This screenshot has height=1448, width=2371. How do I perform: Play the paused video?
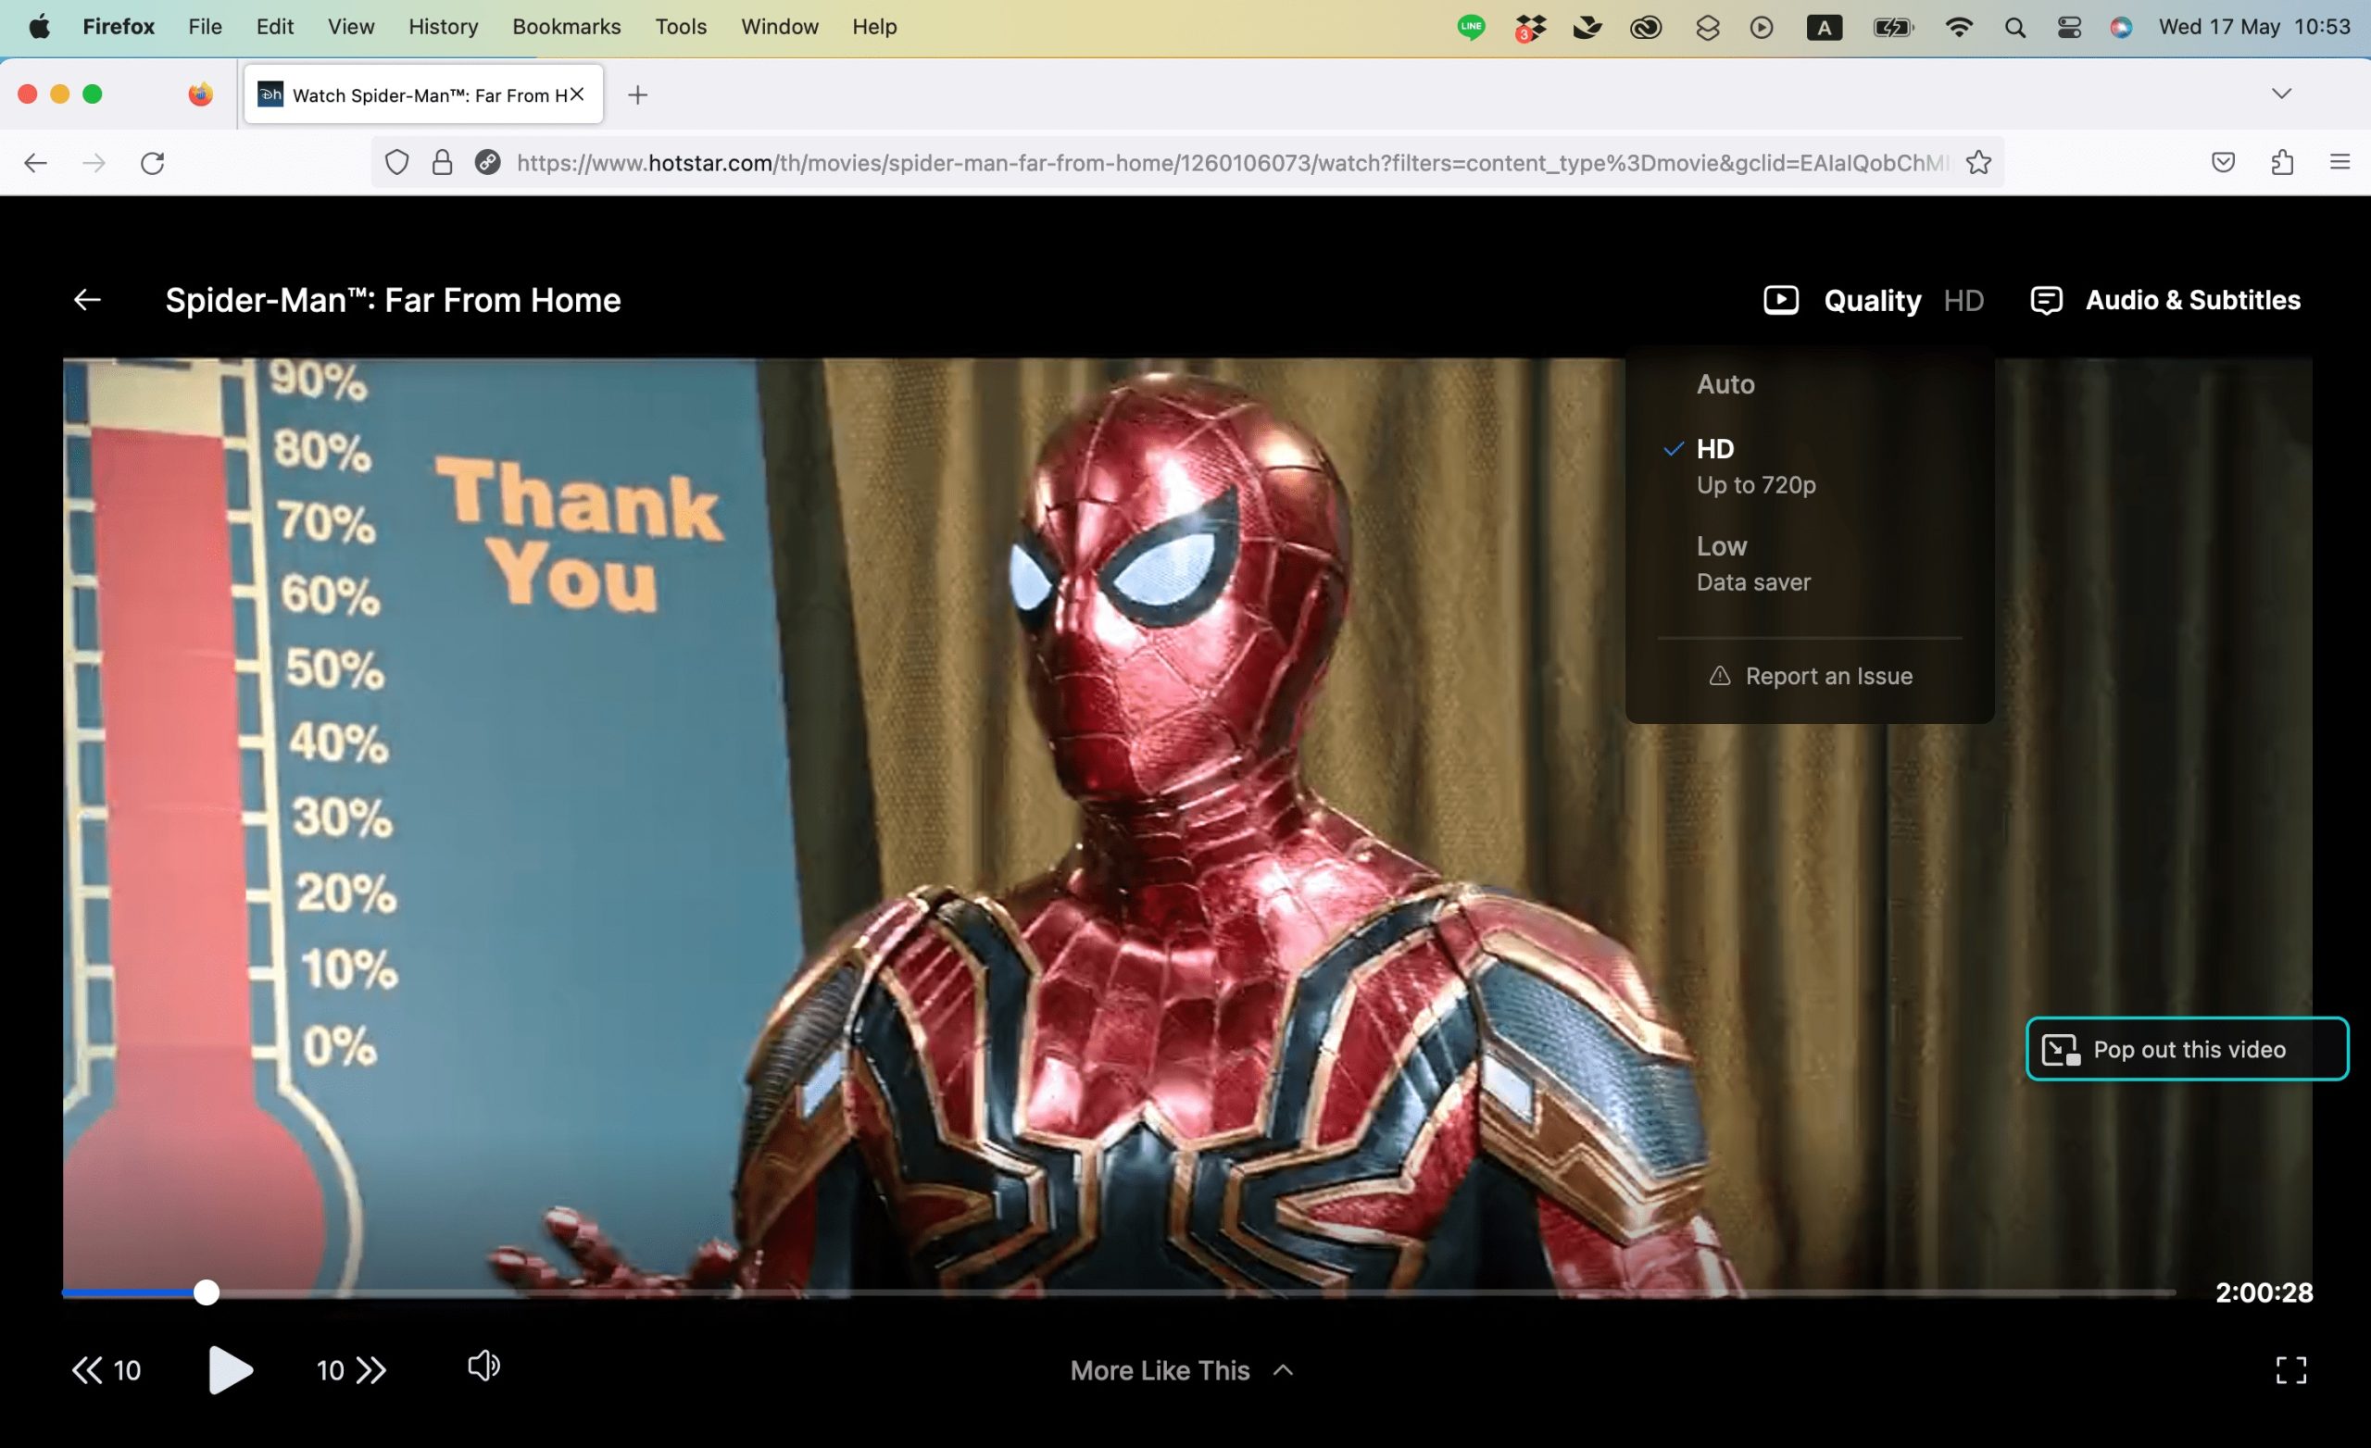click(x=230, y=1369)
